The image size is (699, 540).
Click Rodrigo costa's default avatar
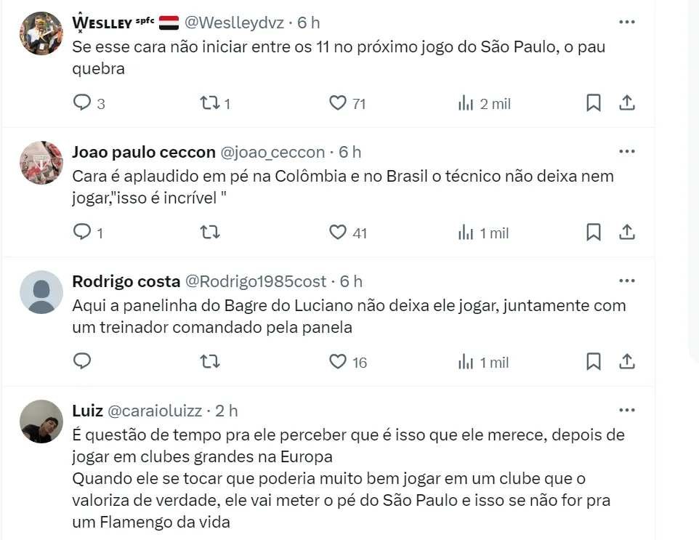pyautogui.click(x=41, y=292)
